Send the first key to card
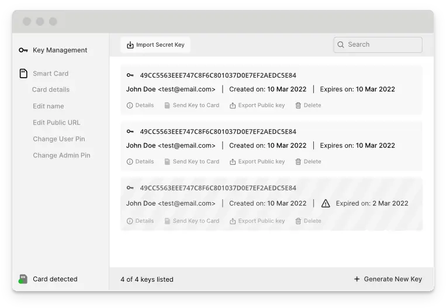446x308 pixels. [192, 105]
